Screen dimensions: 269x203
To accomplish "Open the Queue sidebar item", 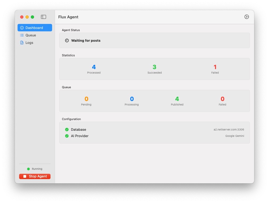I will [x=31, y=35].
